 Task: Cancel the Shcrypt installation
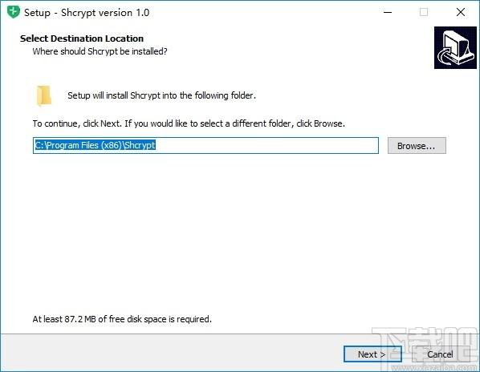click(x=440, y=354)
